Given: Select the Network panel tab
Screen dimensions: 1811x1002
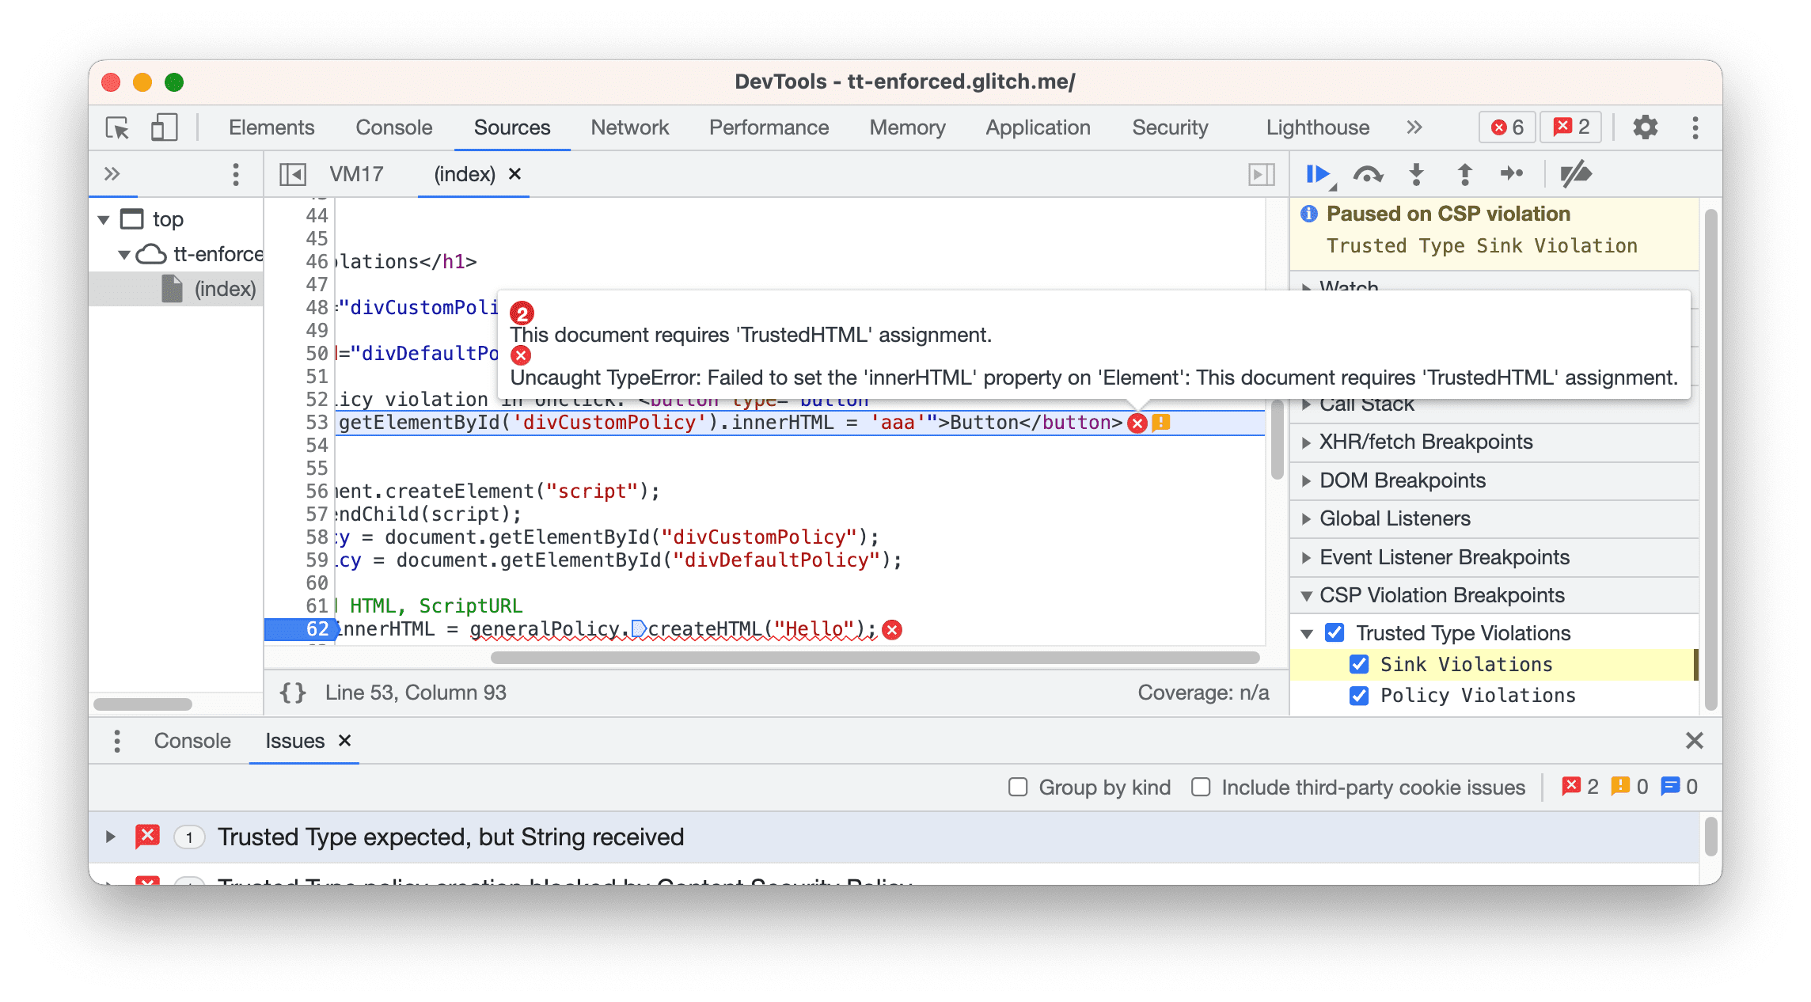Looking at the screenshot, I should (630, 127).
